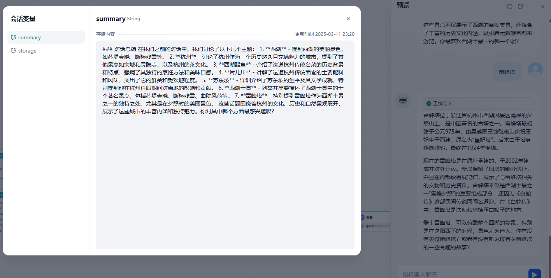Click the storage variable icon
551x278 pixels.
point(14,51)
